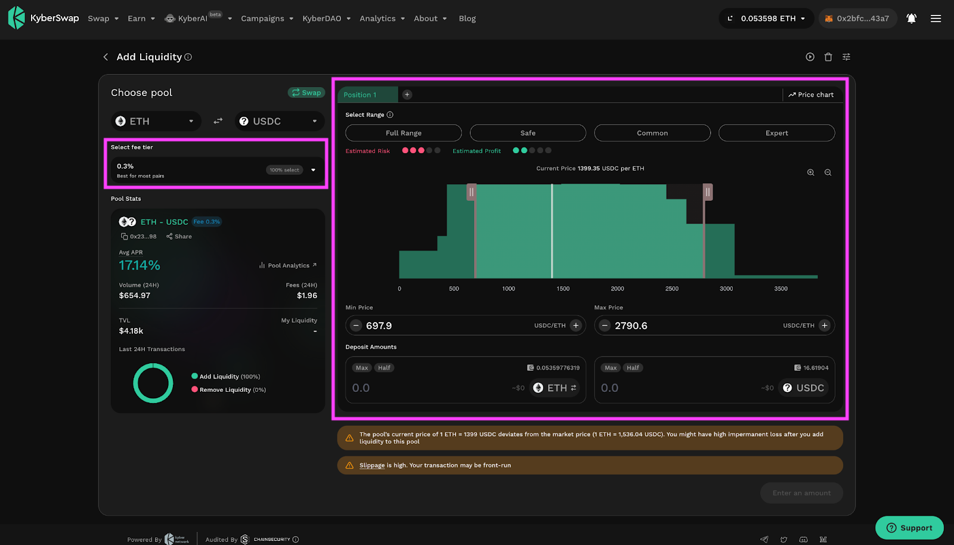Click the KyberSwap logo
Viewport: 954px width, 545px height.
click(x=43, y=18)
